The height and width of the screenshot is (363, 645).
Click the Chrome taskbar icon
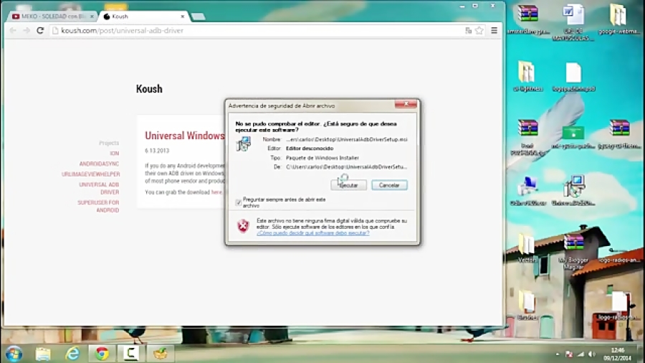pyautogui.click(x=102, y=354)
